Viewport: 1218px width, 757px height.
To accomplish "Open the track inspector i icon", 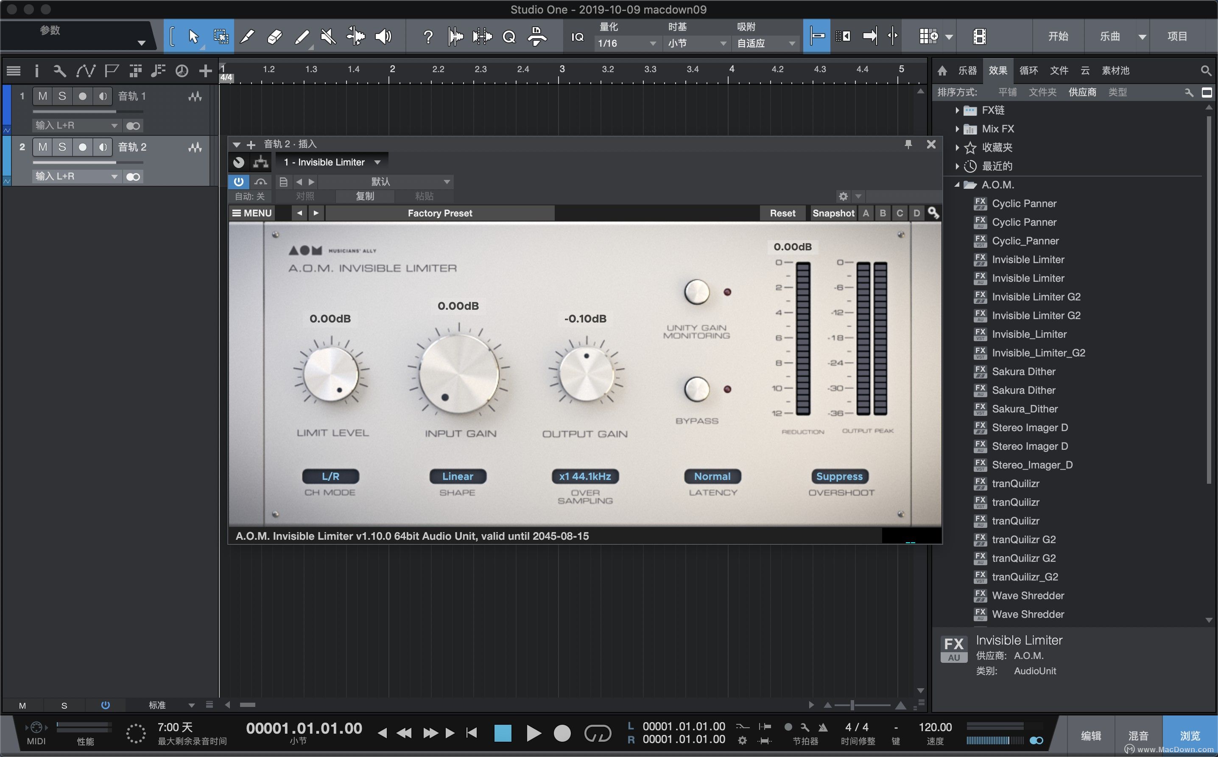I will click(36, 70).
